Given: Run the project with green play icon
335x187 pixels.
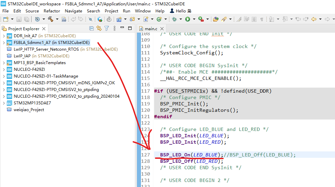Looking at the screenshot, I should coord(188,19).
